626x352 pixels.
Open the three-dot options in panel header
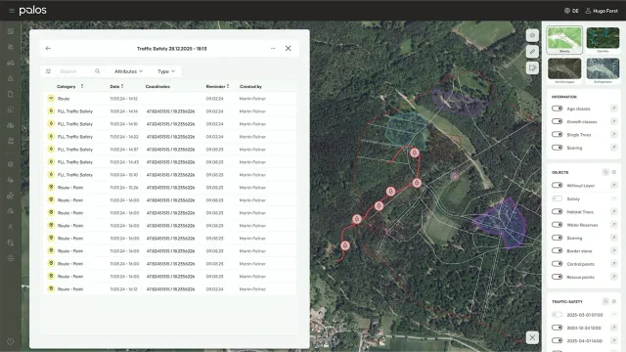(273, 48)
